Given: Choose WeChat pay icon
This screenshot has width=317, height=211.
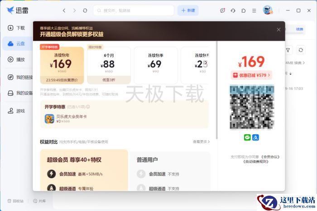Looking at the screenshot, I should point(247,137).
